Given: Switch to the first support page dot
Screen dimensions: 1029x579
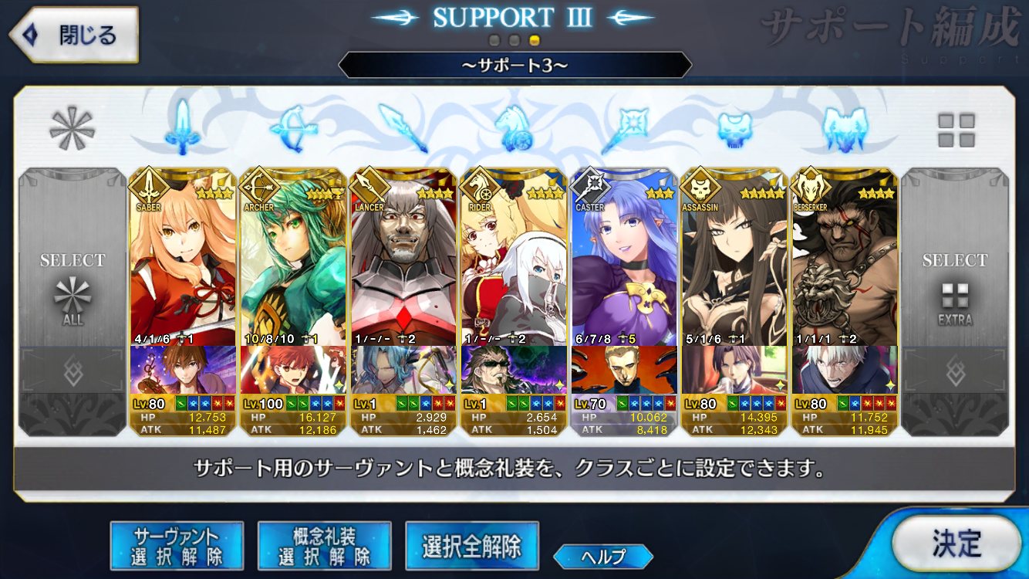Looking at the screenshot, I should click(495, 40).
